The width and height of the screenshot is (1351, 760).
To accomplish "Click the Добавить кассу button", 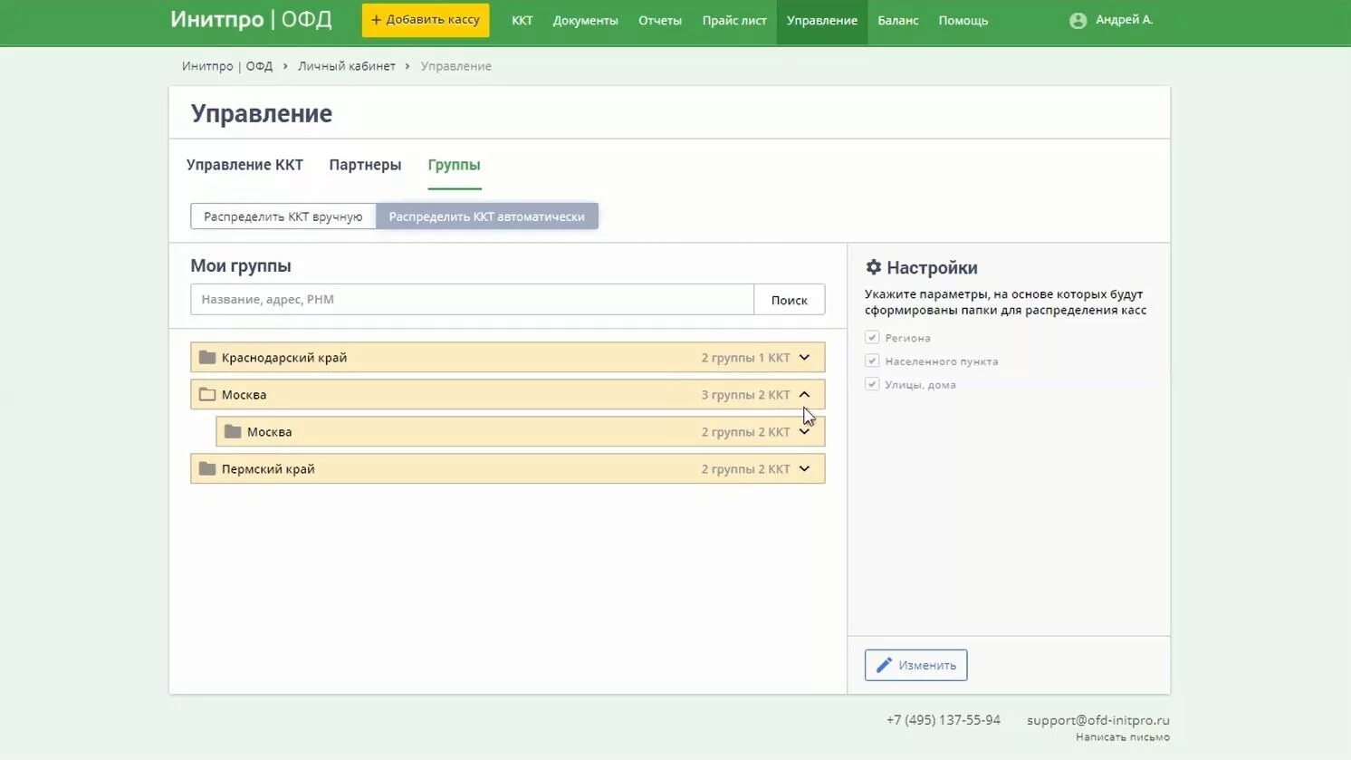I will [426, 20].
